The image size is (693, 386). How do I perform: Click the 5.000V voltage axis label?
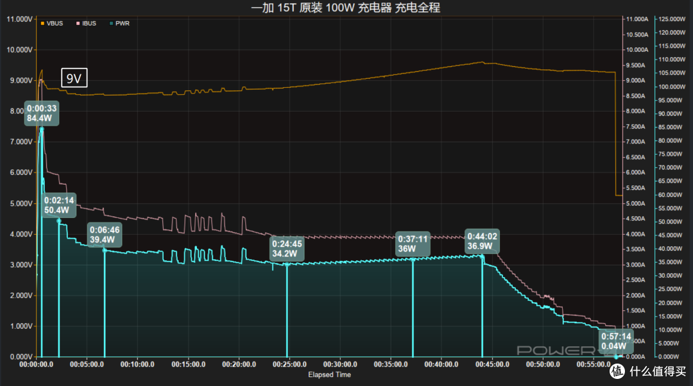coord(21,204)
